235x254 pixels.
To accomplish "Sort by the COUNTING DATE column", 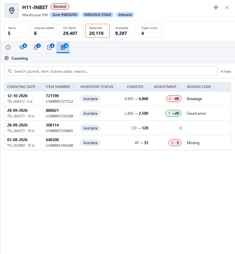I will [x=23, y=87].
